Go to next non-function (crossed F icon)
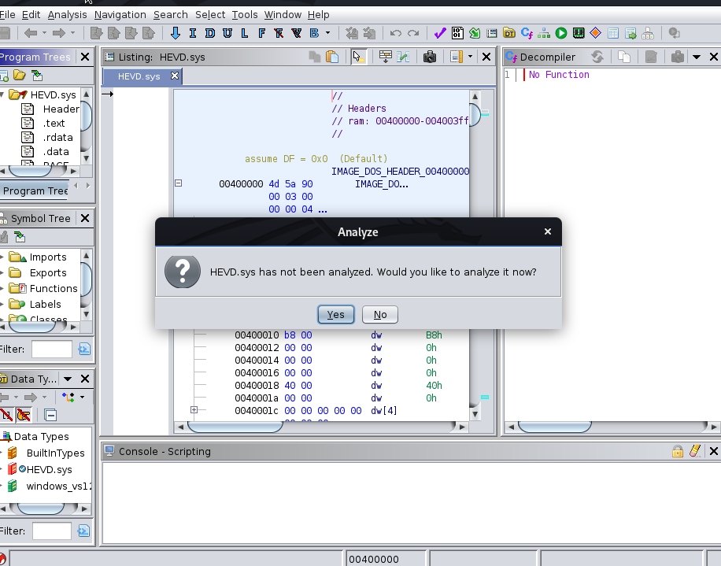Screen dimensions: 721x566 point(279,33)
